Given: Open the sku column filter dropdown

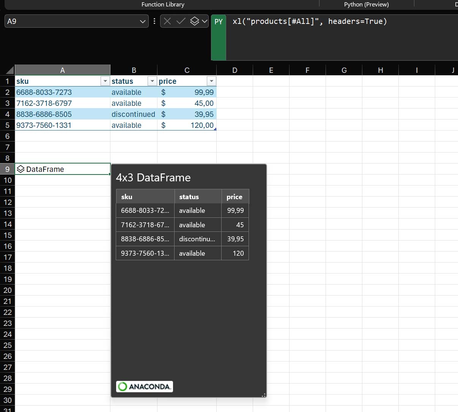Looking at the screenshot, I should [x=105, y=81].
